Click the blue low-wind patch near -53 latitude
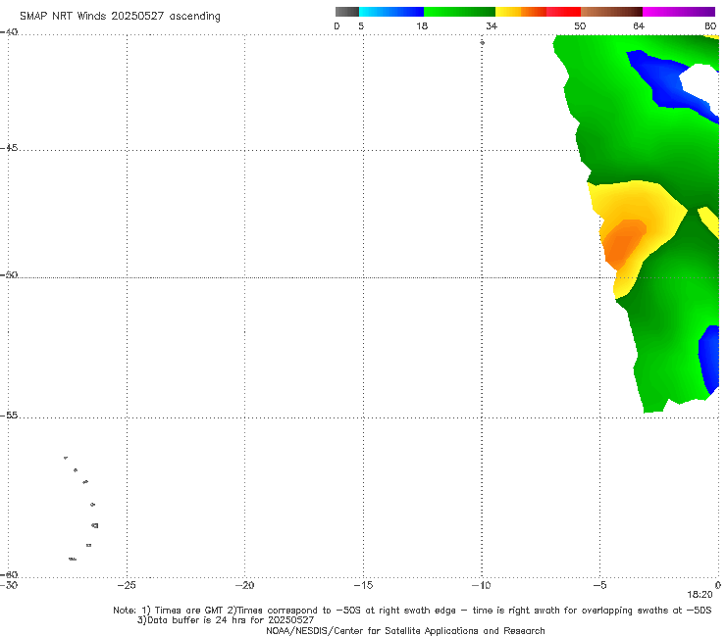 pyautogui.click(x=709, y=359)
